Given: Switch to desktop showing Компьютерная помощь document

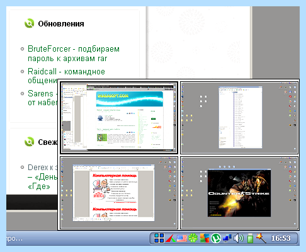Looking at the screenshot, I should coord(119,193).
